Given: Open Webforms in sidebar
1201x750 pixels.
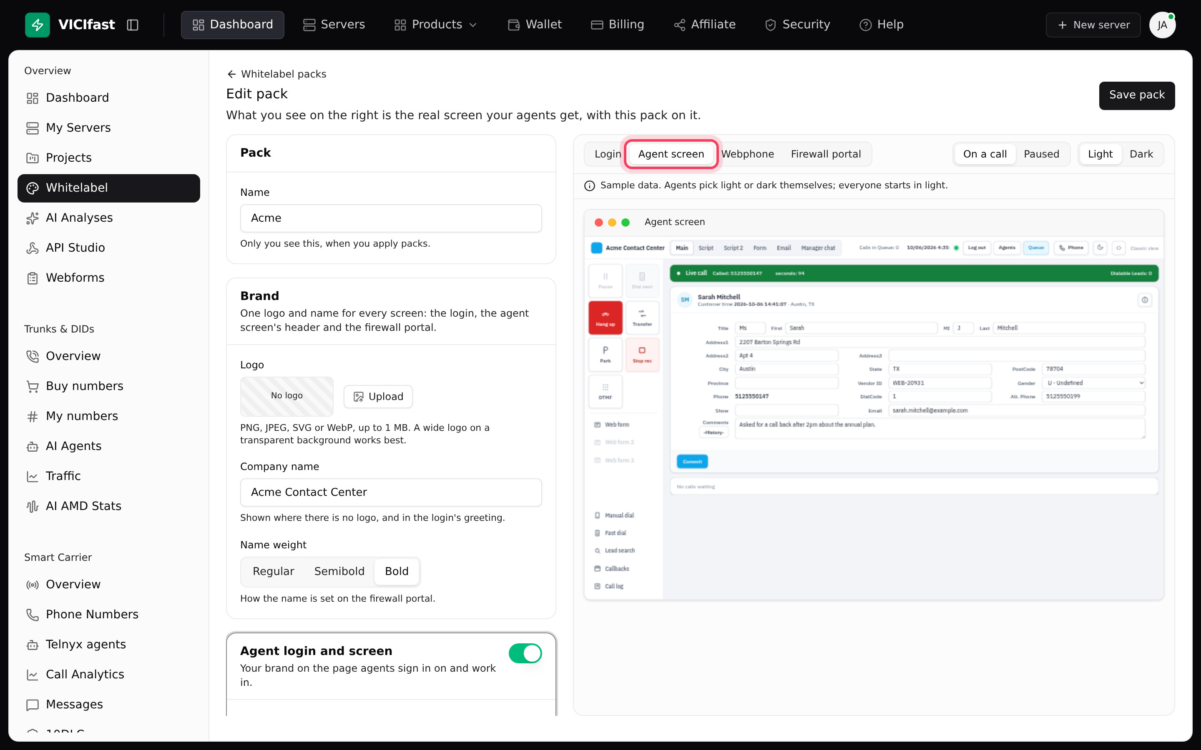Looking at the screenshot, I should (x=109, y=278).
